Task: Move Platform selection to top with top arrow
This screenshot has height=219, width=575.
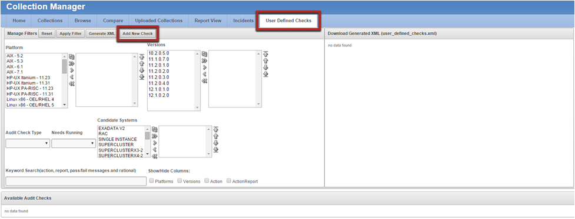Action: point(142,56)
